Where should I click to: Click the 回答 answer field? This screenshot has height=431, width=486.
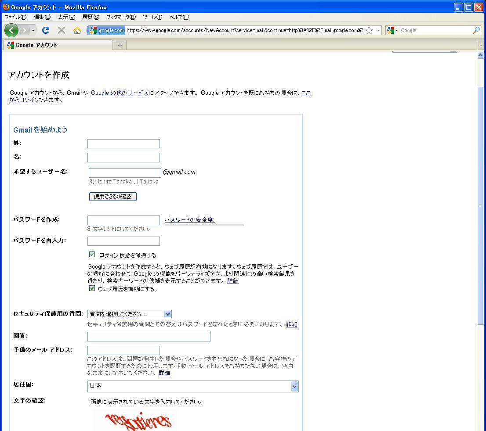coord(149,337)
